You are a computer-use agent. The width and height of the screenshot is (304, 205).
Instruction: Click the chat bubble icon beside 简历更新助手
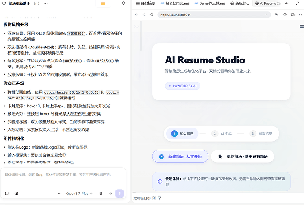click(x=4, y=4)
